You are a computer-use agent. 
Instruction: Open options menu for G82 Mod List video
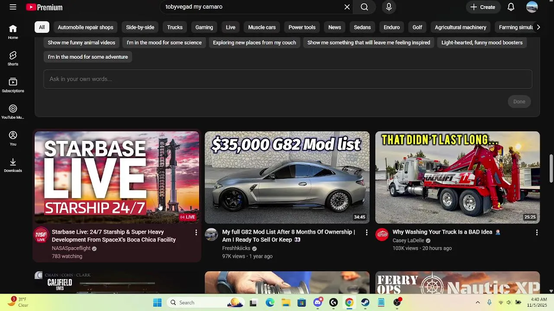point(367,232)
